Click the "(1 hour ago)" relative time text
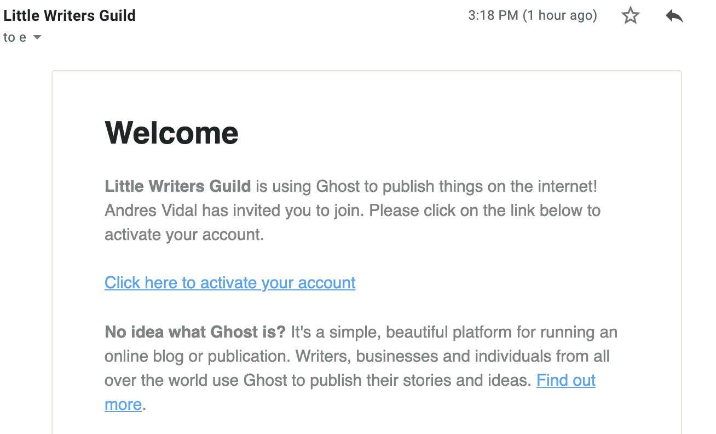This screenshot has width=716, height=434. pyautogui.click(x=559, y=15)
